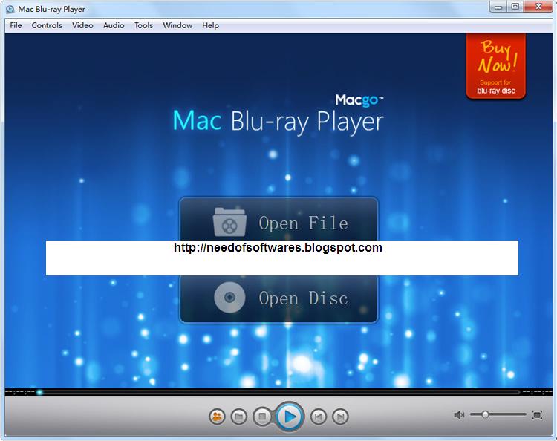Viewport: 557px width, 441px height.
Task: Maximize the player window
Action: 515,7
